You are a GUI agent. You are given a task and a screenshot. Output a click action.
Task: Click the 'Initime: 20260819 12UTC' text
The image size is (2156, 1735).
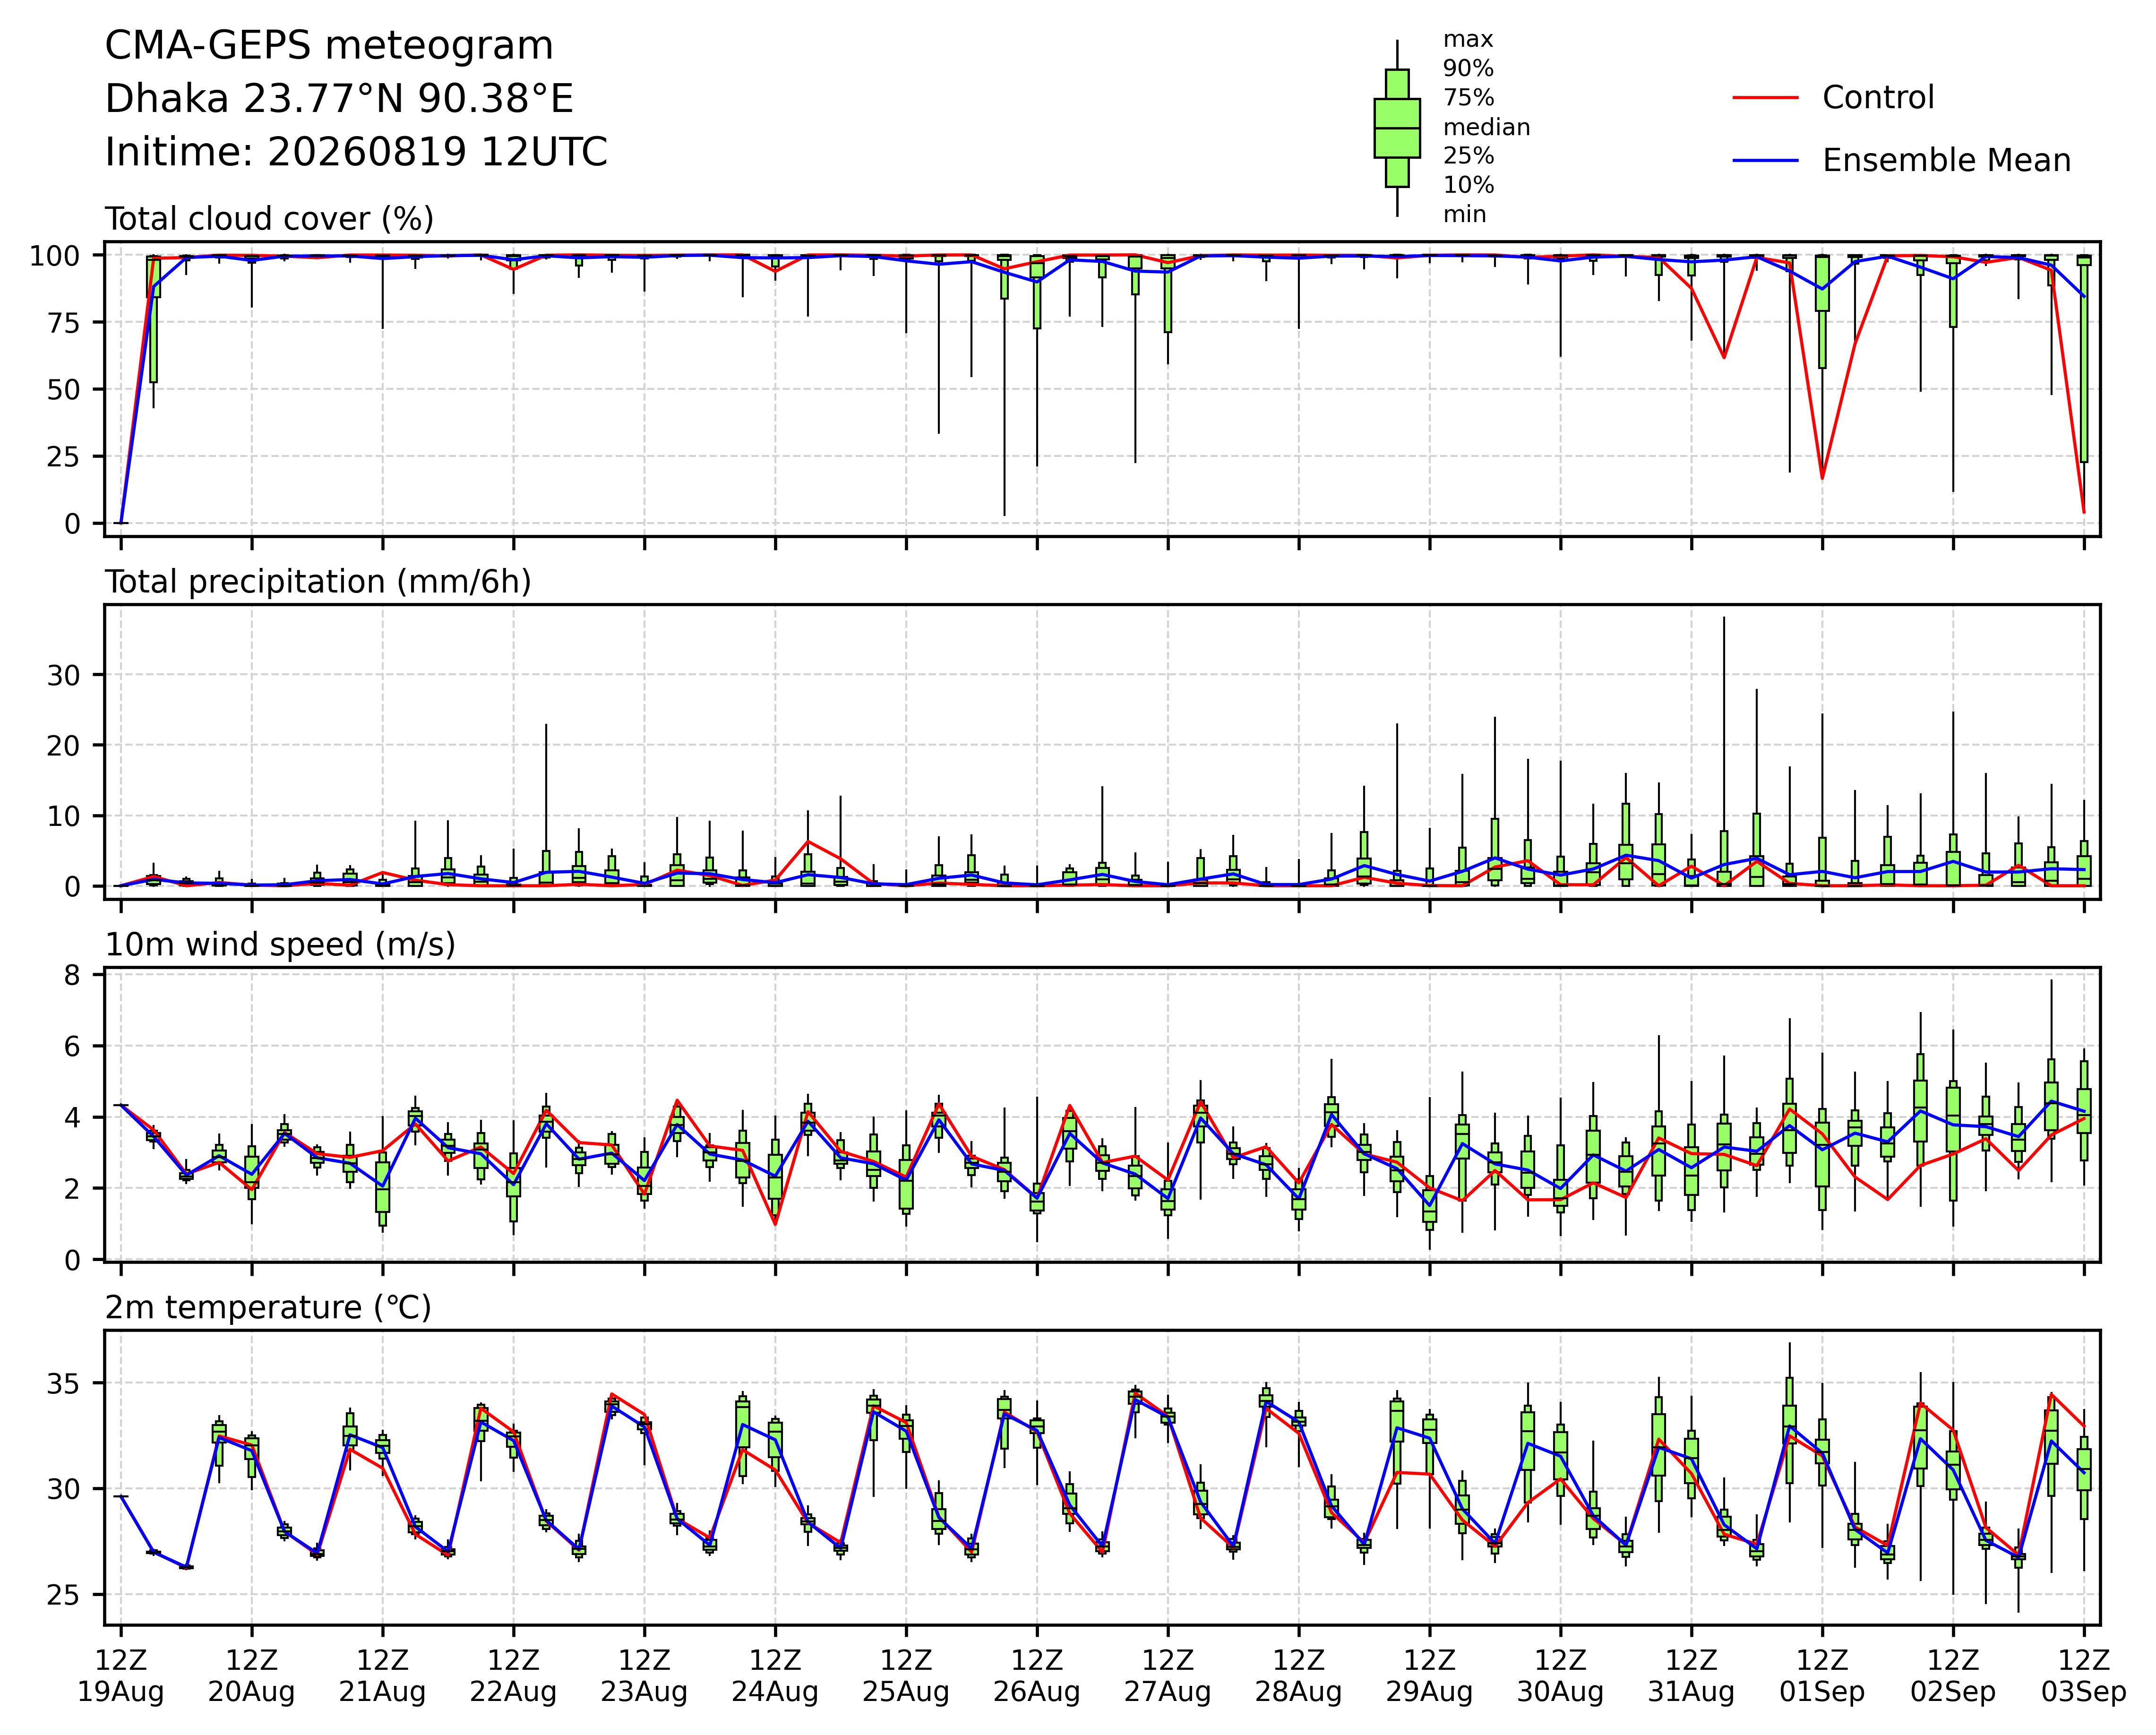(x=356, y=152)
